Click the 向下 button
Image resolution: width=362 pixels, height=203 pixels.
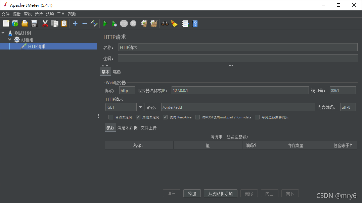click(290, 194)
